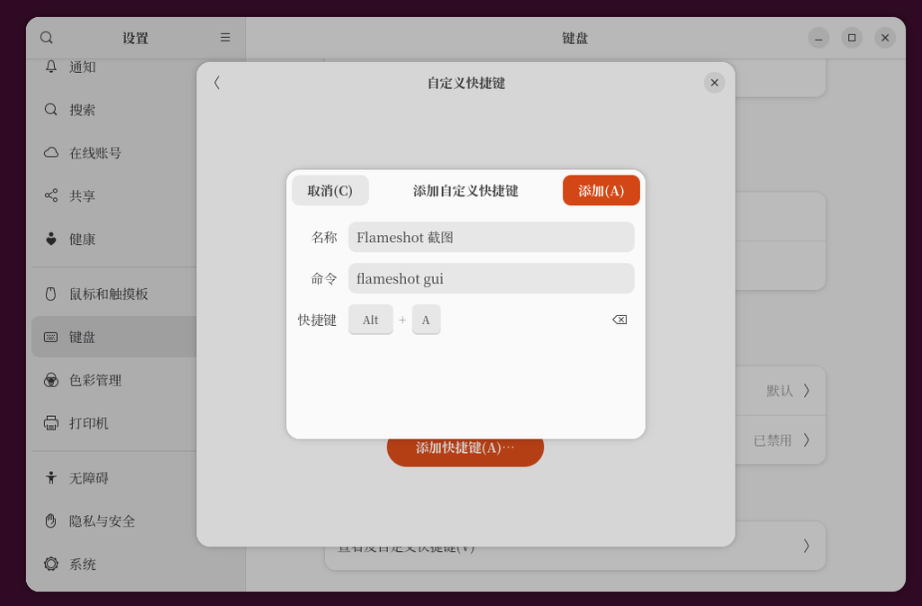Image resolution: width=922 pixels, height=606 pixels.
Task: Click the mouse icon beside 鼠标和触摸板
Action: pos(51,294)
